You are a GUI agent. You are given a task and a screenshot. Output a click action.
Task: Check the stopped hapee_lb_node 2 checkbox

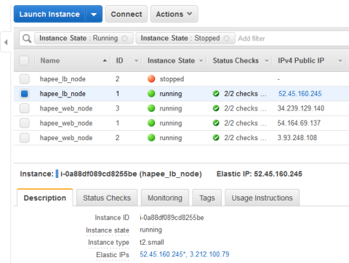click(x=25, y=78)
